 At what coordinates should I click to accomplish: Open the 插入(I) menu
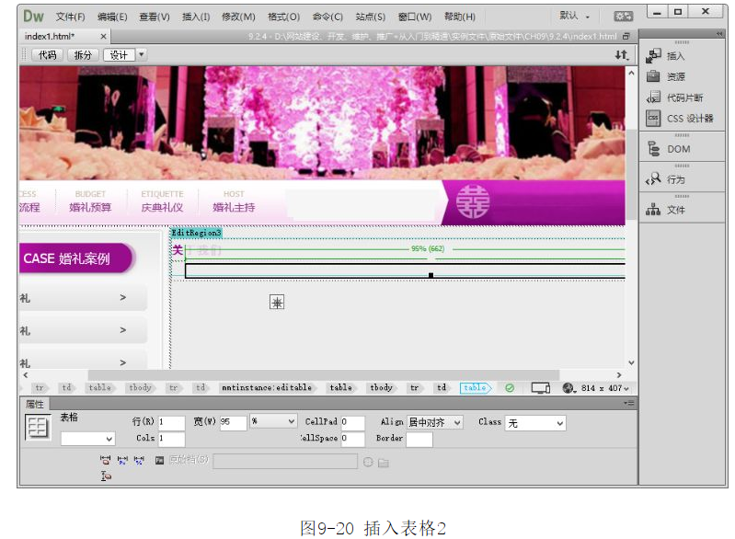[x=196, y=17]
